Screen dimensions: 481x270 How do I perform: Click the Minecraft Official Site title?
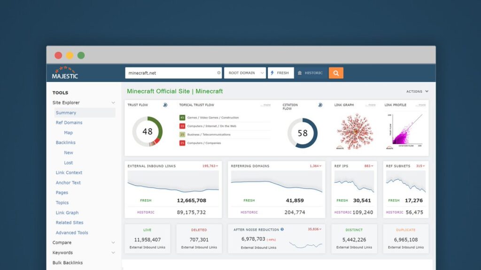(175, 91)
